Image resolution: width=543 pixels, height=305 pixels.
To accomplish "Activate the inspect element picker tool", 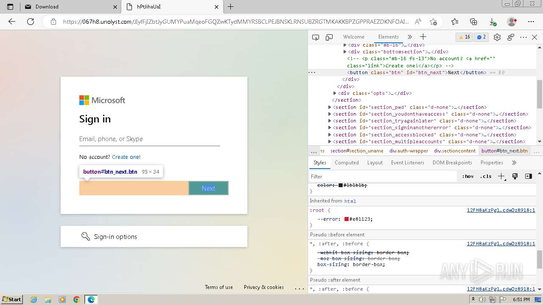I will pyautogui.click(x=316, y=37).
